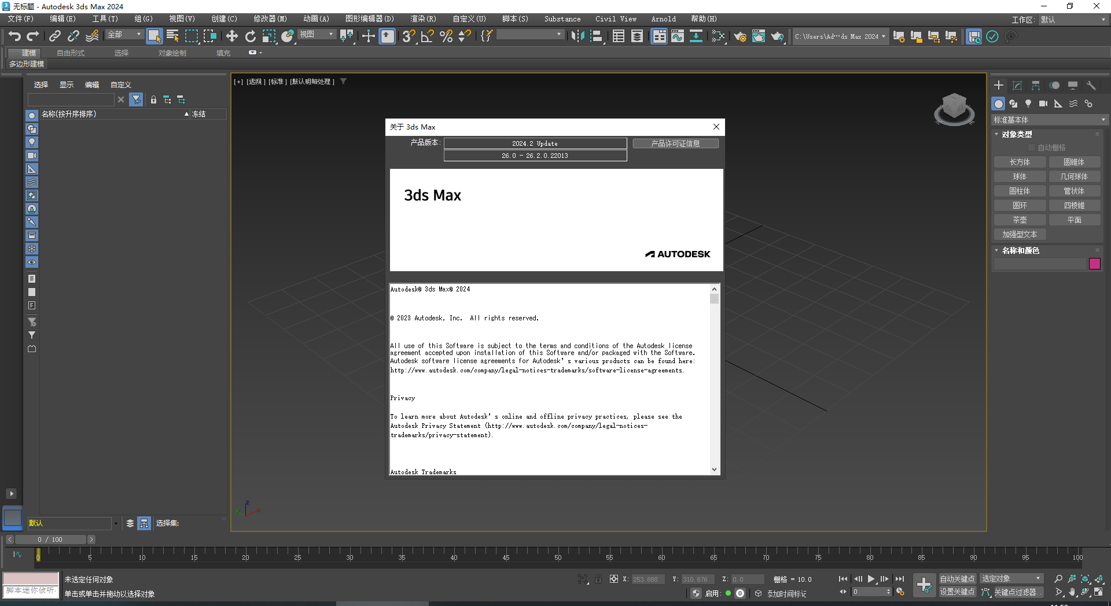This screenshot has width=1111, height=606.
Task: Click the Undo icon in the toolbar
Action: pyautogui.click(x=14, y=36)
